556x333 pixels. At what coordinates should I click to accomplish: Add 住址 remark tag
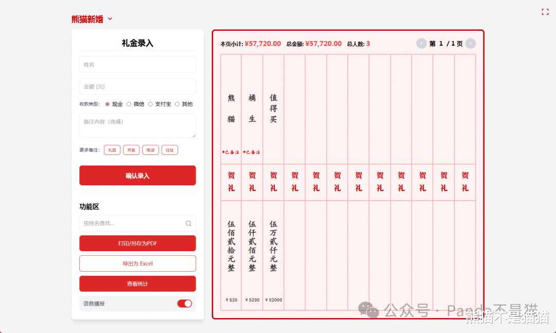pos(169,150)
